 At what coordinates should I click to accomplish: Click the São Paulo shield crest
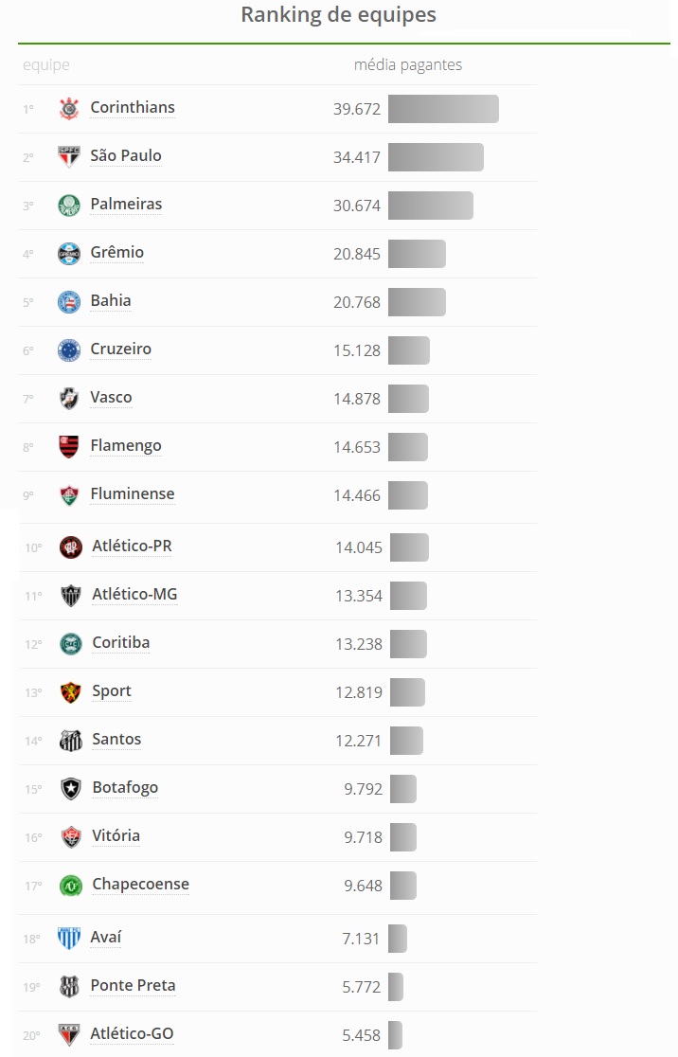tap(69, 156)
